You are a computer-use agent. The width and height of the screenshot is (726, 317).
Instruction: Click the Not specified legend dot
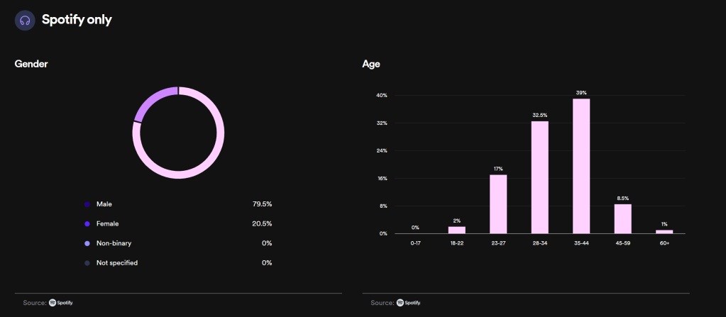click(87, 263)
